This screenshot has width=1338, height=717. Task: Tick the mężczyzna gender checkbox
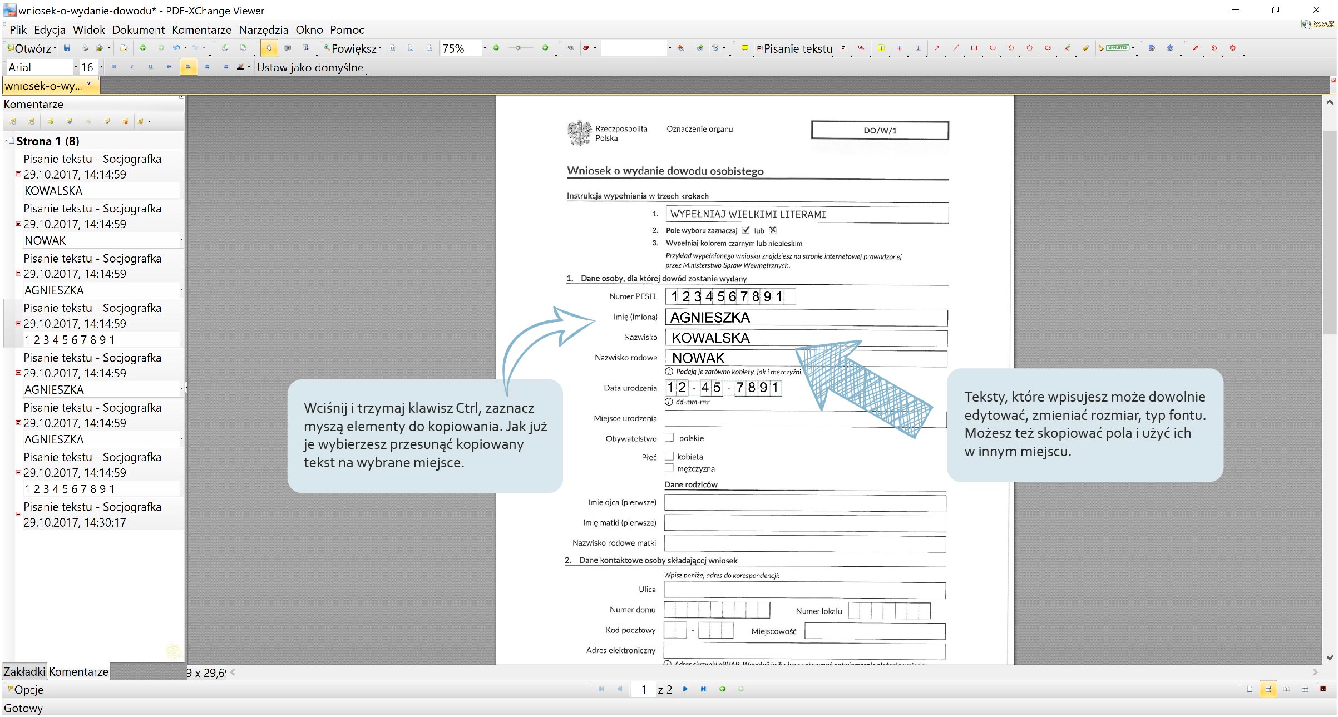[669, 468]
